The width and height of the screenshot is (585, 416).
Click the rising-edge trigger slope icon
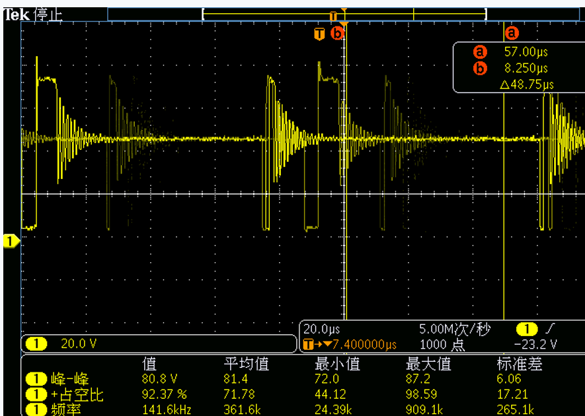tap(551, 329)
